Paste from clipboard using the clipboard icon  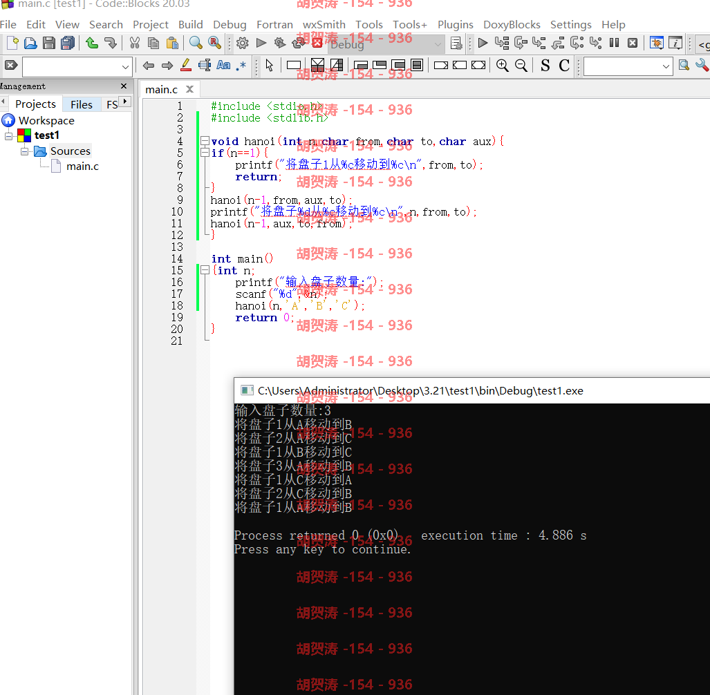click(x=172, y=44)
